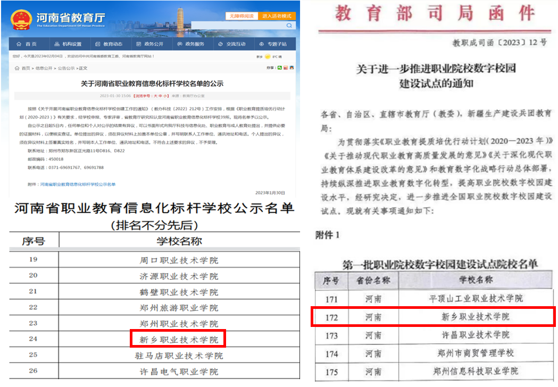Click the 无障碍阅读 button
Image resolution: width=558 pixels, height=387 pixels.
tap(241, 16)
